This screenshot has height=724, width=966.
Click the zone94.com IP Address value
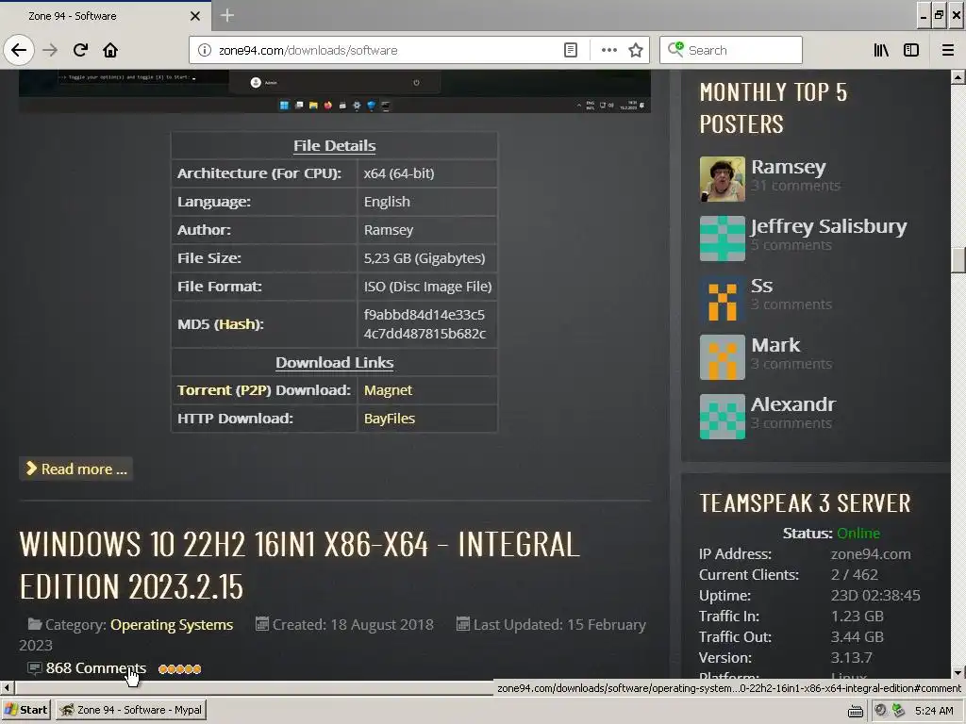coord(871,554)
